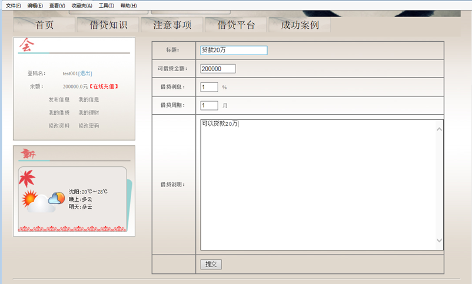Open the 查看(V) menu

[57, 6]
